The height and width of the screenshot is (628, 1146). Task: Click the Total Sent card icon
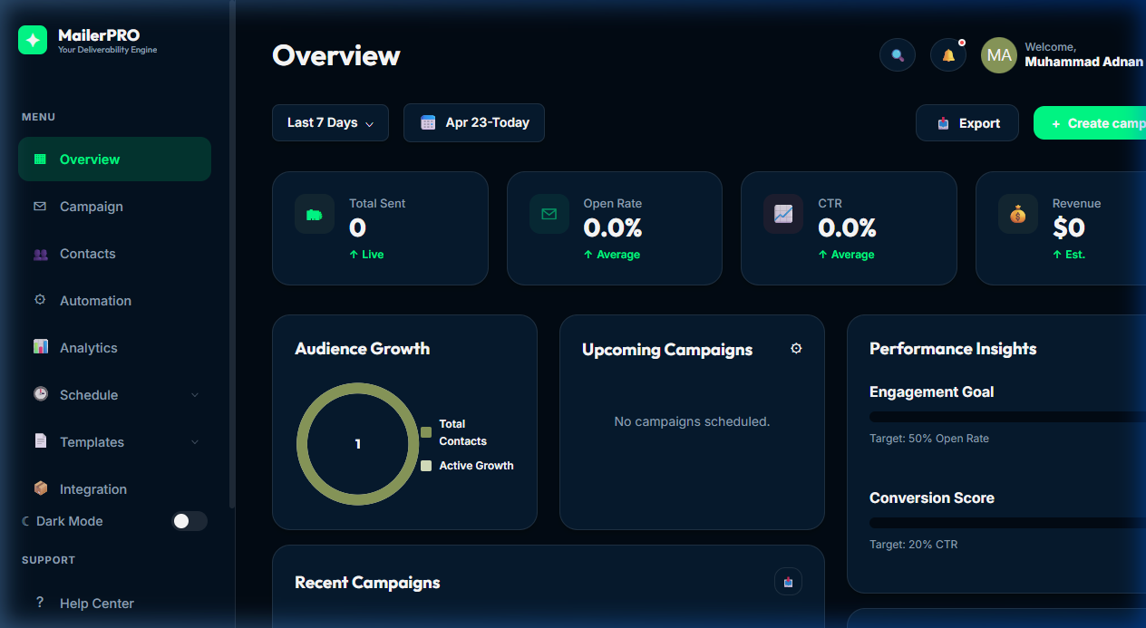(x=315, y=215)
